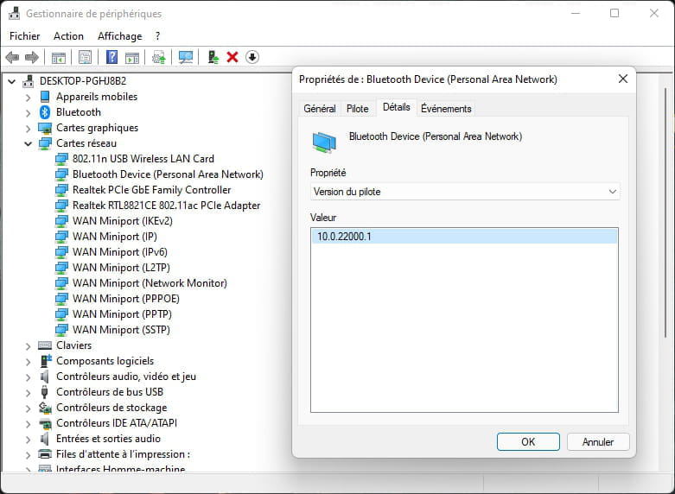
Task: Open the Affichage menu
Action: 119,36
